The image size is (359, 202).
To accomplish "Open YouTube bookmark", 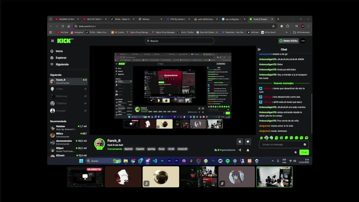I will point(63,32).
